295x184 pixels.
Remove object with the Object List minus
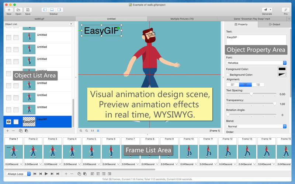pyautogui.click(x=13, y=131)
